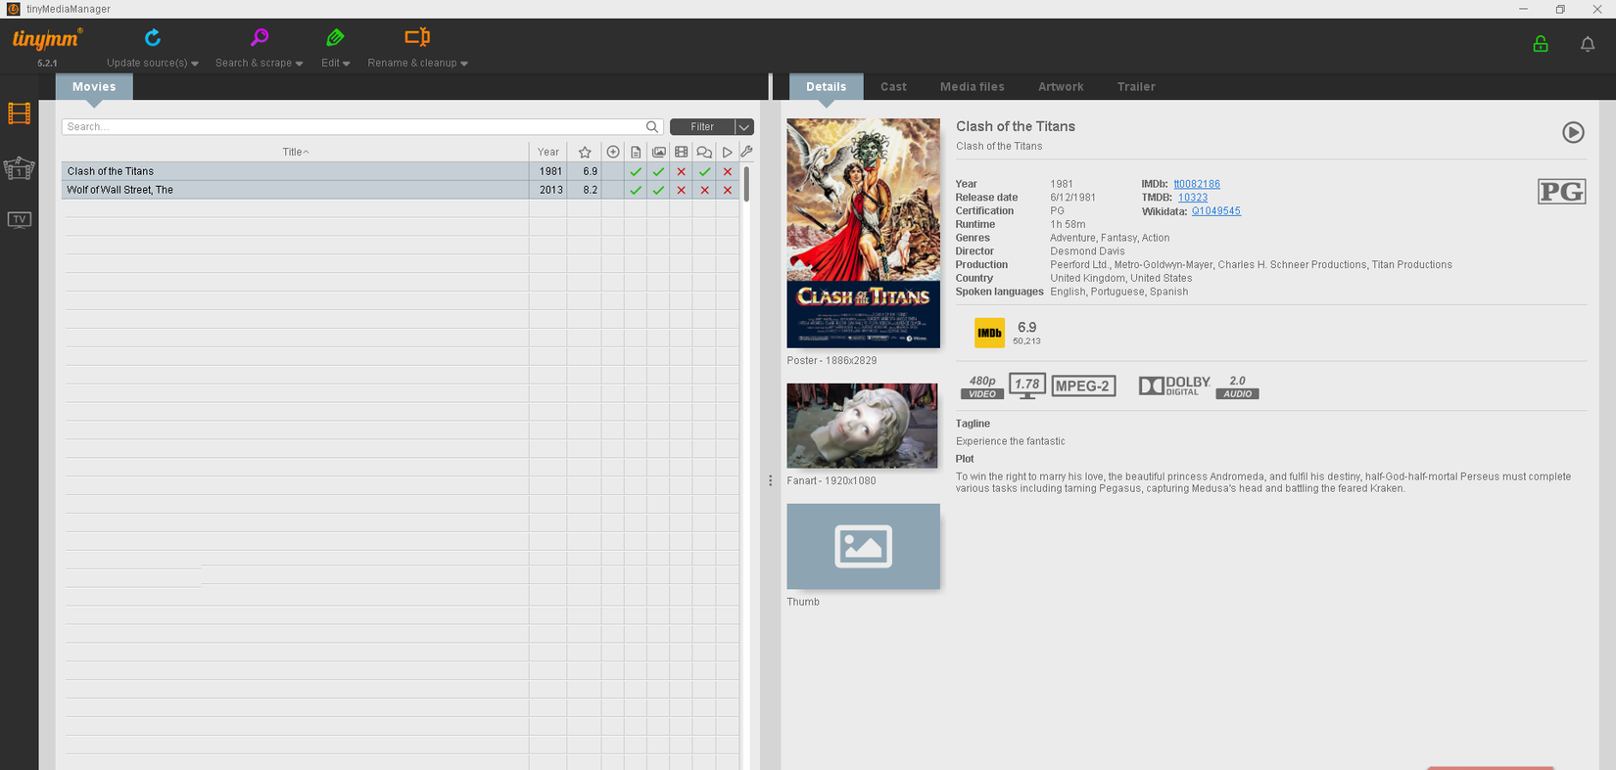The image size is (1616, 770).
Task: Expand the Update source(s) dropdown arrow
Action: 195,64
